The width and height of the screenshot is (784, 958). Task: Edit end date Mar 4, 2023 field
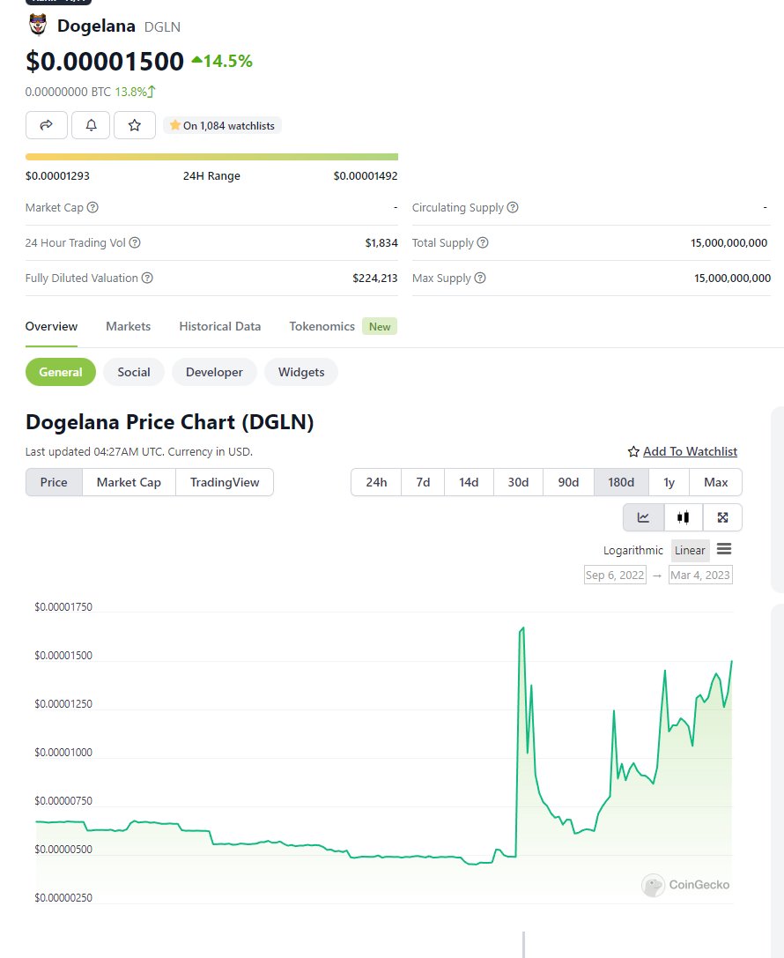700,575
